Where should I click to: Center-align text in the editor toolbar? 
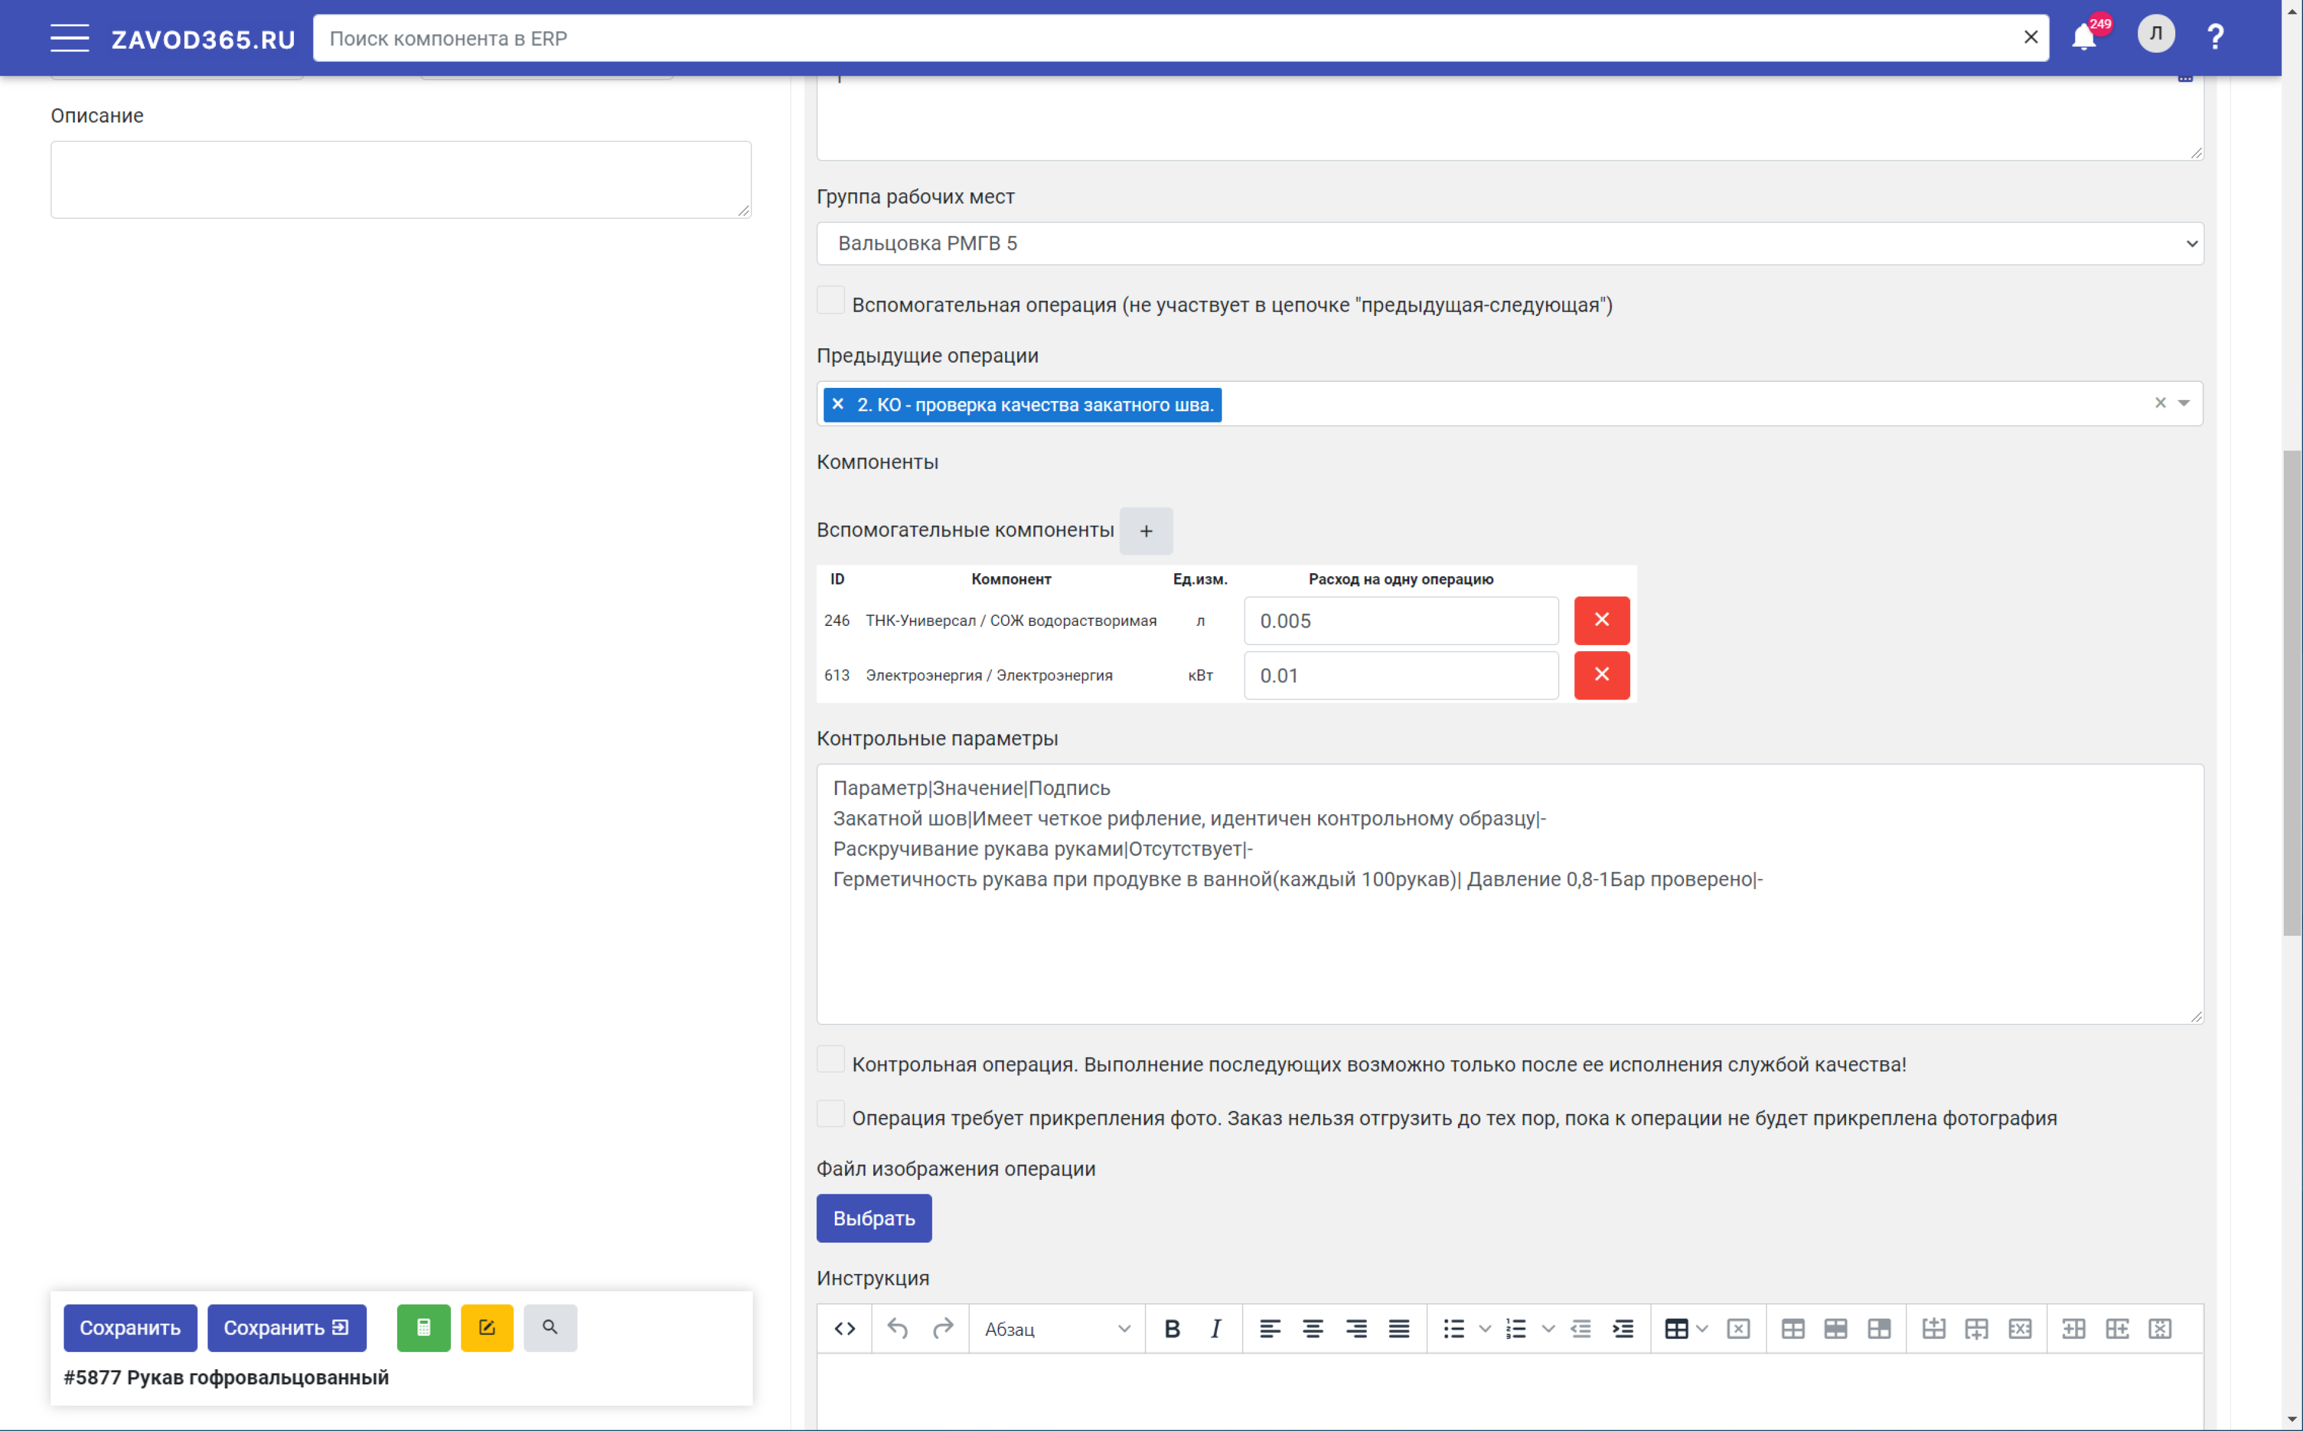[1312, 1328]
